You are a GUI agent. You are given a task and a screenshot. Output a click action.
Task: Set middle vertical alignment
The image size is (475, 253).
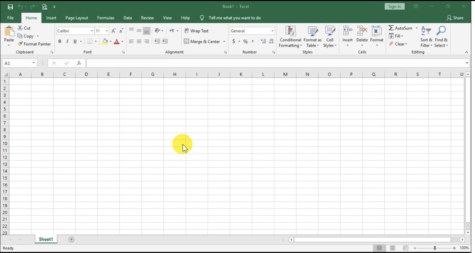pyautogui.click(x=139, y=31)
